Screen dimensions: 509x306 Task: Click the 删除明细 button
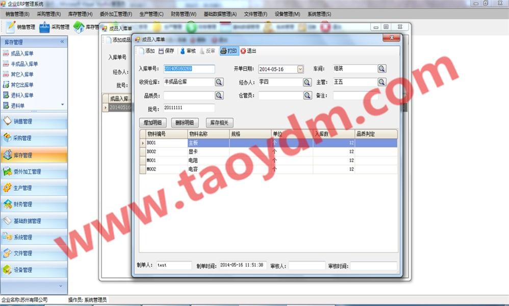click(185, 123)
